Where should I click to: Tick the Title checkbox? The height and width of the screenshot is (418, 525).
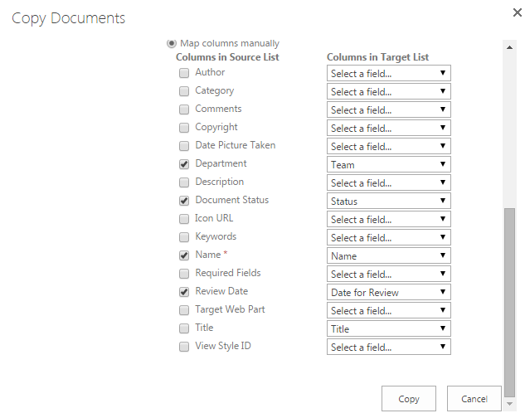(184, 328)
